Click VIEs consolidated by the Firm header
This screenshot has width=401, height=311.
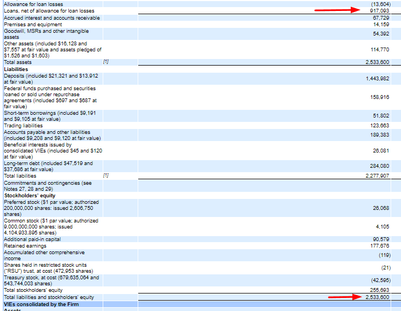coord(41,303)
